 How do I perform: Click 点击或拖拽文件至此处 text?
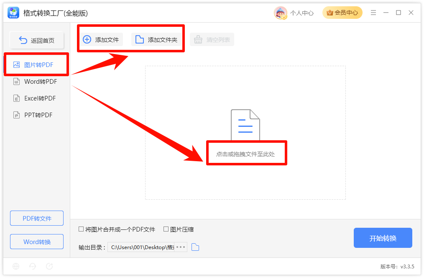(x=245, y=154)
